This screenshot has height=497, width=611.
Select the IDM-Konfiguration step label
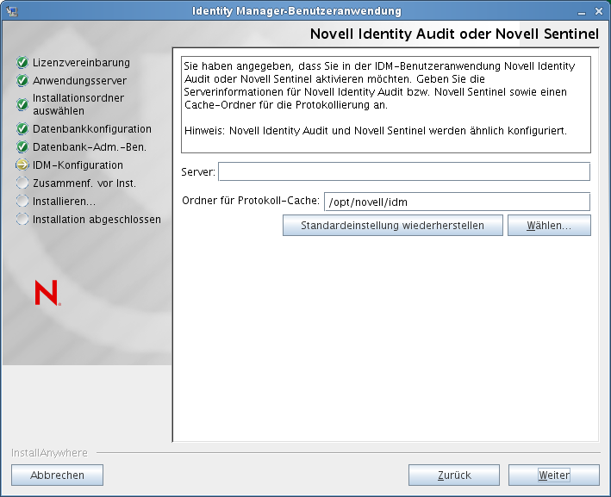[x=78, y=165]
